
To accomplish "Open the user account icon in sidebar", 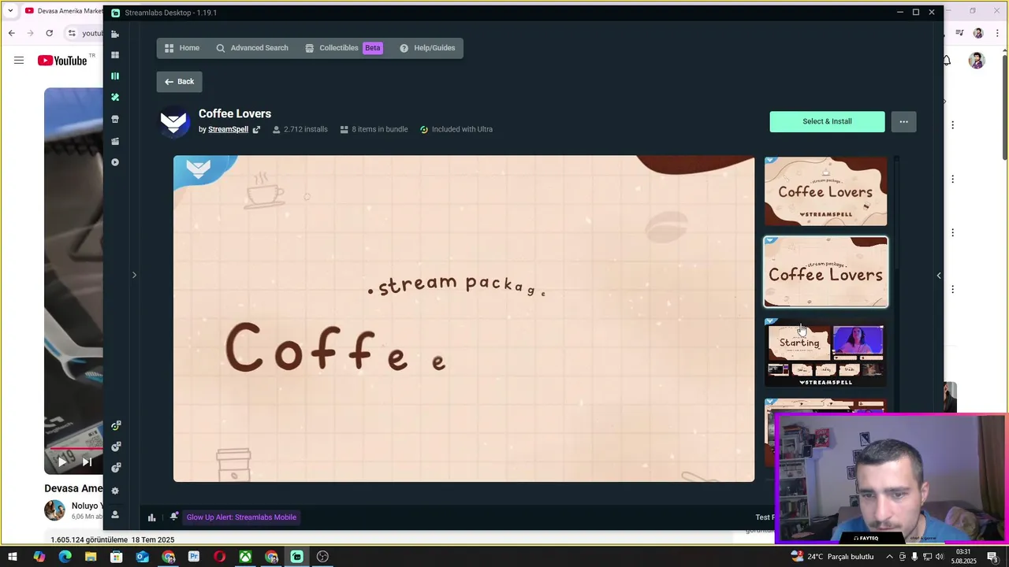I will [x=115, y=514].
